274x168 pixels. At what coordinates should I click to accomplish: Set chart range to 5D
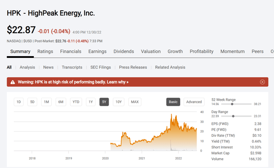(x=33, y=102)
